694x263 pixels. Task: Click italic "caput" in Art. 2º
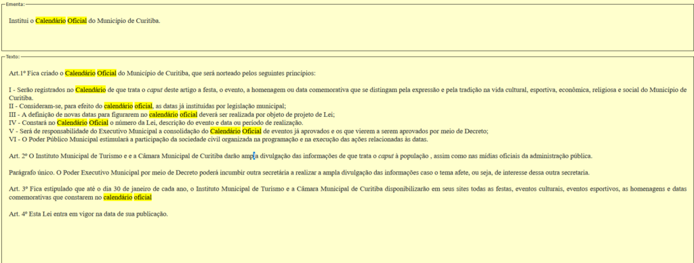pyautogui.click(x=386, y=156)
